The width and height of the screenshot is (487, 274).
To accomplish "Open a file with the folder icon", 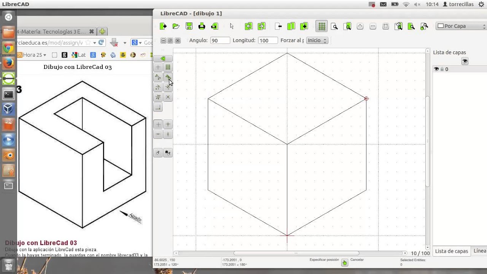I will 176,26.
